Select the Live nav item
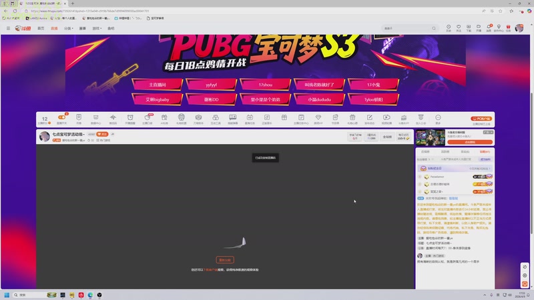 [54, 28]
